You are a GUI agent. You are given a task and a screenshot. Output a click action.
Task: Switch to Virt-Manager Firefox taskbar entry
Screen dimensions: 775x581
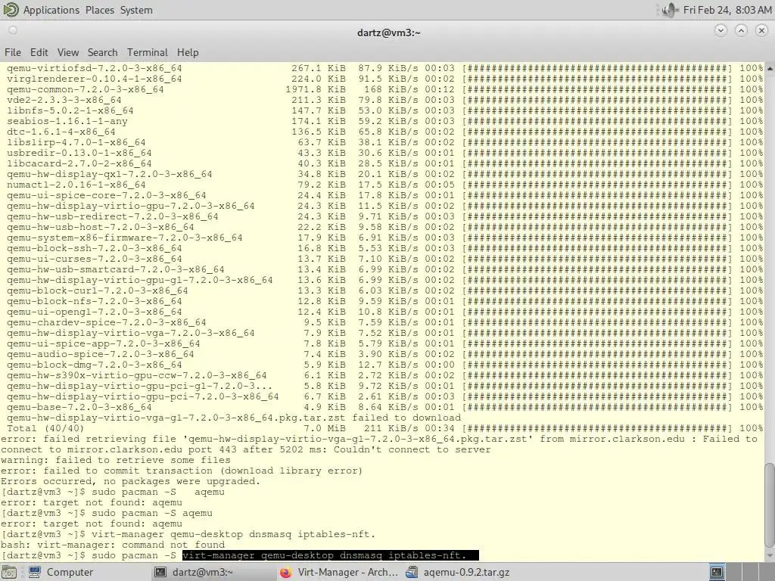point(339,572)
